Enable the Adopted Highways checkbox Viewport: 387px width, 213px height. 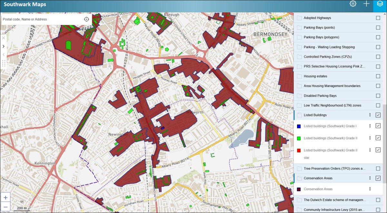378,18
